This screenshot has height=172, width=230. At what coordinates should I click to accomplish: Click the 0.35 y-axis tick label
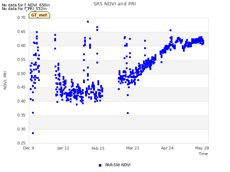pyautogui.click(x=22, y=115)
